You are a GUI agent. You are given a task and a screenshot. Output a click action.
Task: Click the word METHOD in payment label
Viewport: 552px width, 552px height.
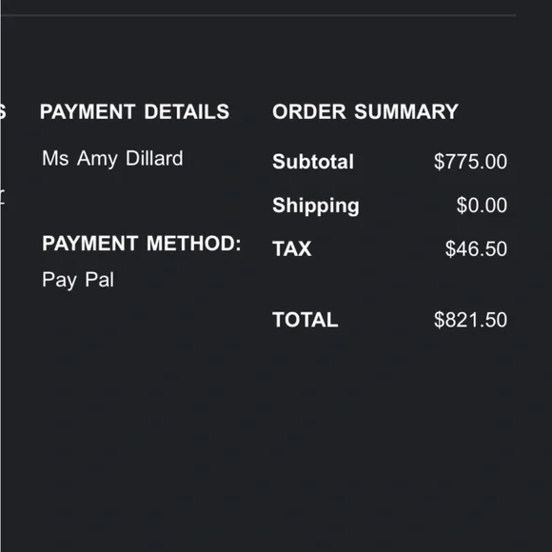[x=193, y=244]
